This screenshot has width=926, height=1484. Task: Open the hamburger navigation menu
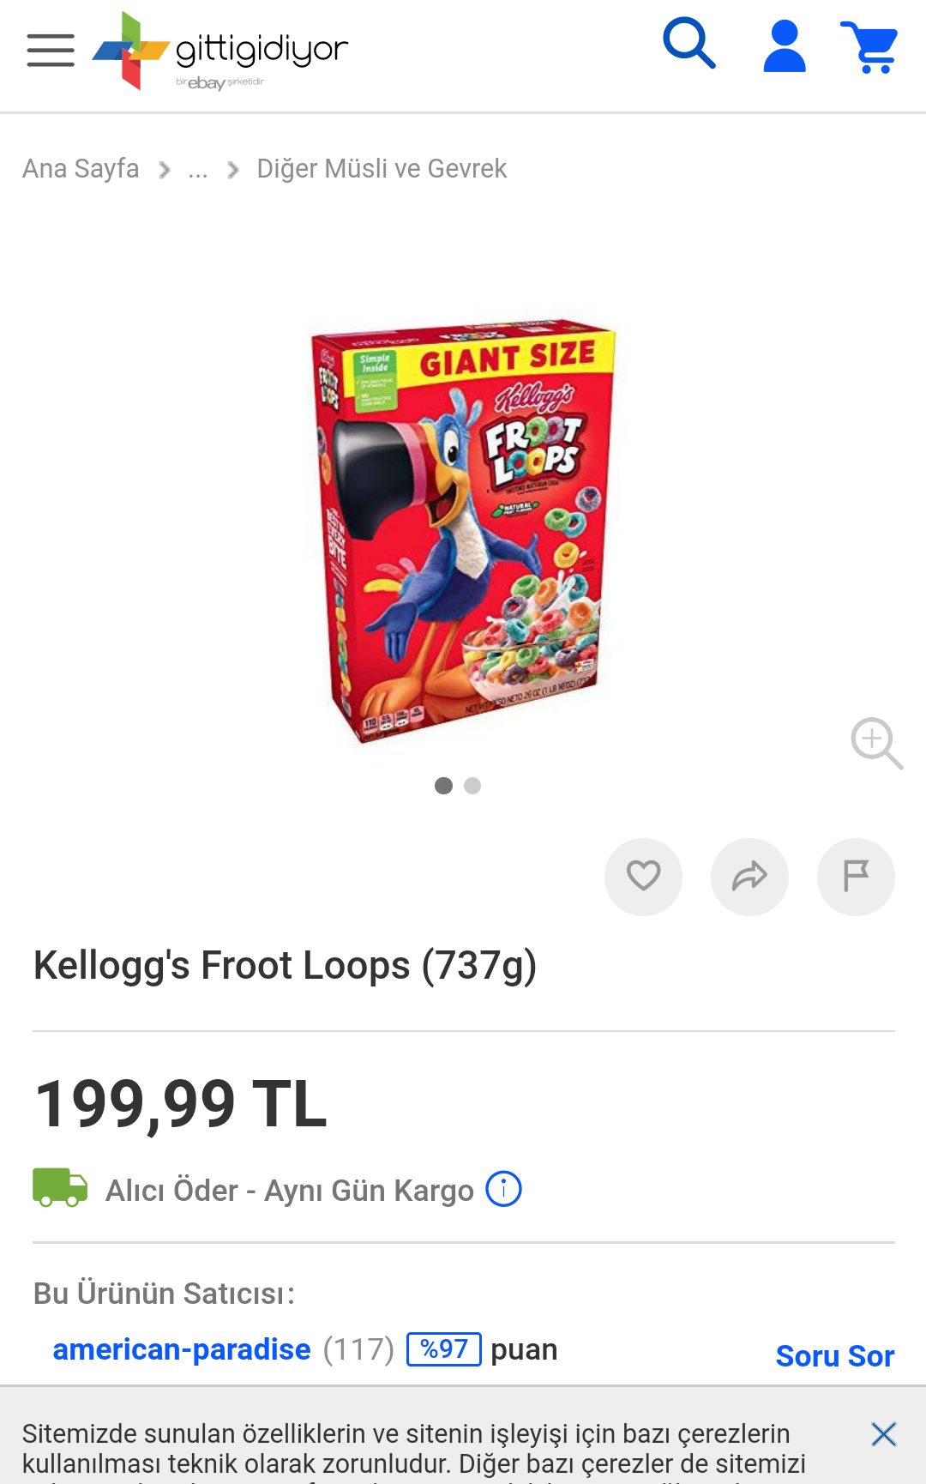51,50
